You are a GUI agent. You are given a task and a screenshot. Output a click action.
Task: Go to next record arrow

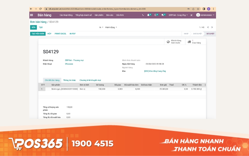tap(212, 27)
